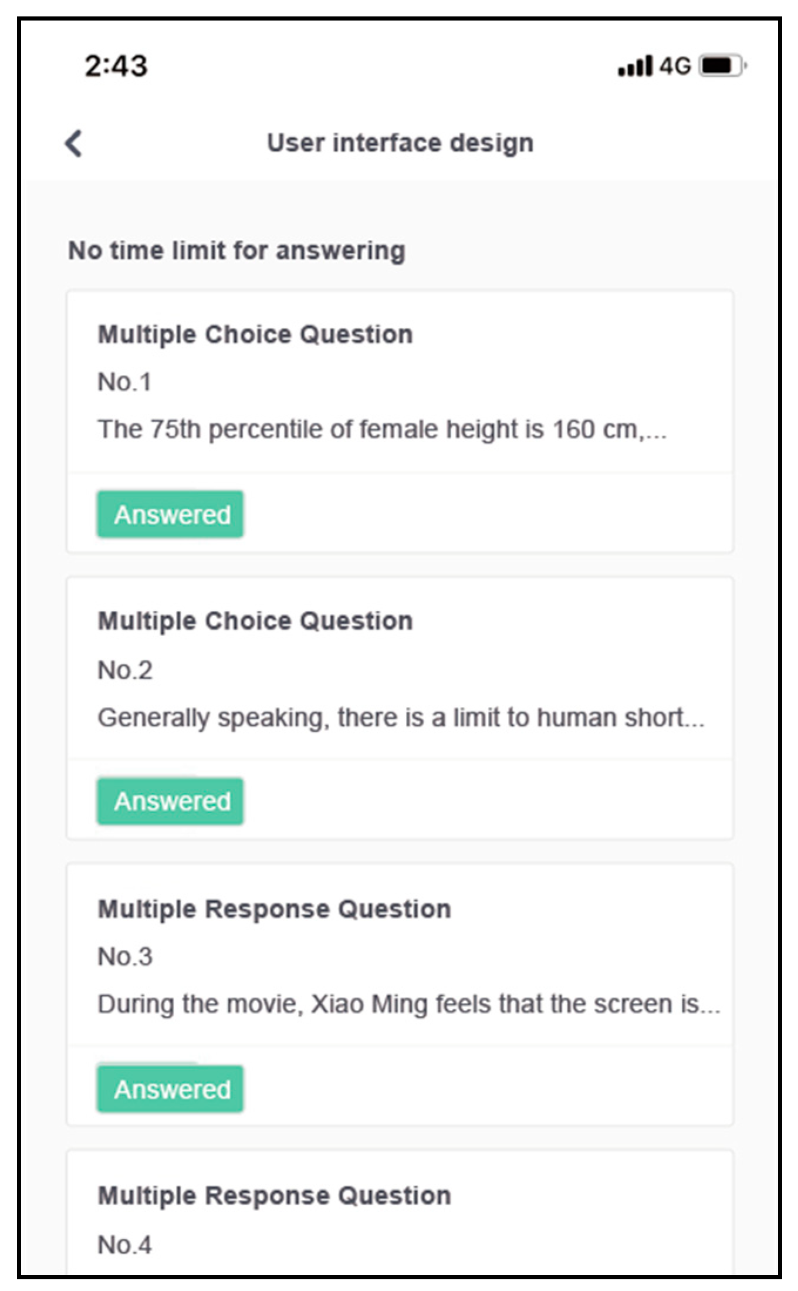The height and width of the screenshot is (1291, 798).
Task: Open question No.2 about human short-term limit
Action: pyautogui.click(x=400, y=718)
